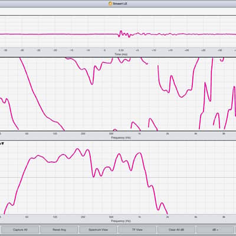Viewport: 236px width, 236px height.
Task: Click the magnitude plot Frequency (Hz) label
Action: pos(121,221)
